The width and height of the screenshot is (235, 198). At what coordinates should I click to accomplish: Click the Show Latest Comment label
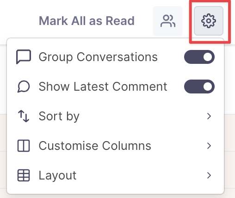pos(103,87)
